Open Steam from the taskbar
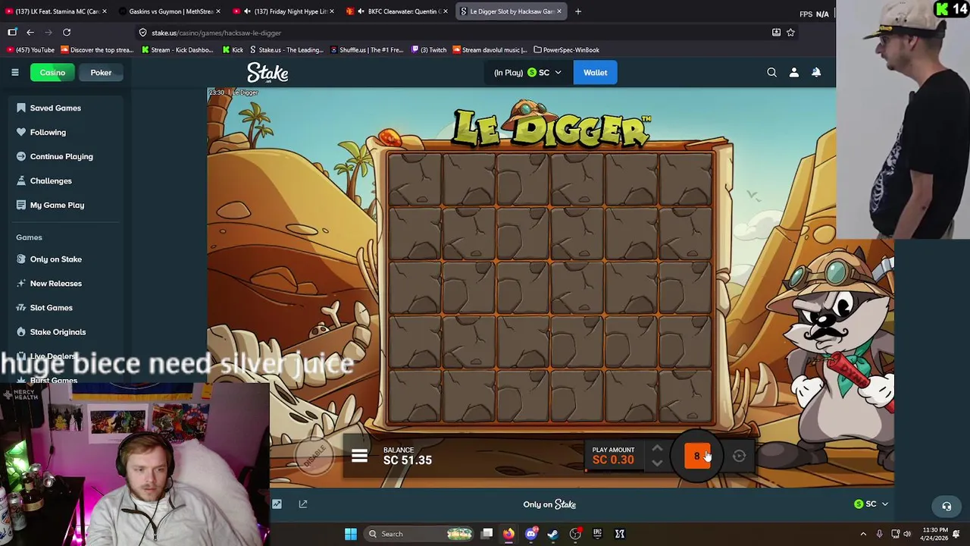Image resolution: width=970 pixels, height=546 pixels. [553, 534]
